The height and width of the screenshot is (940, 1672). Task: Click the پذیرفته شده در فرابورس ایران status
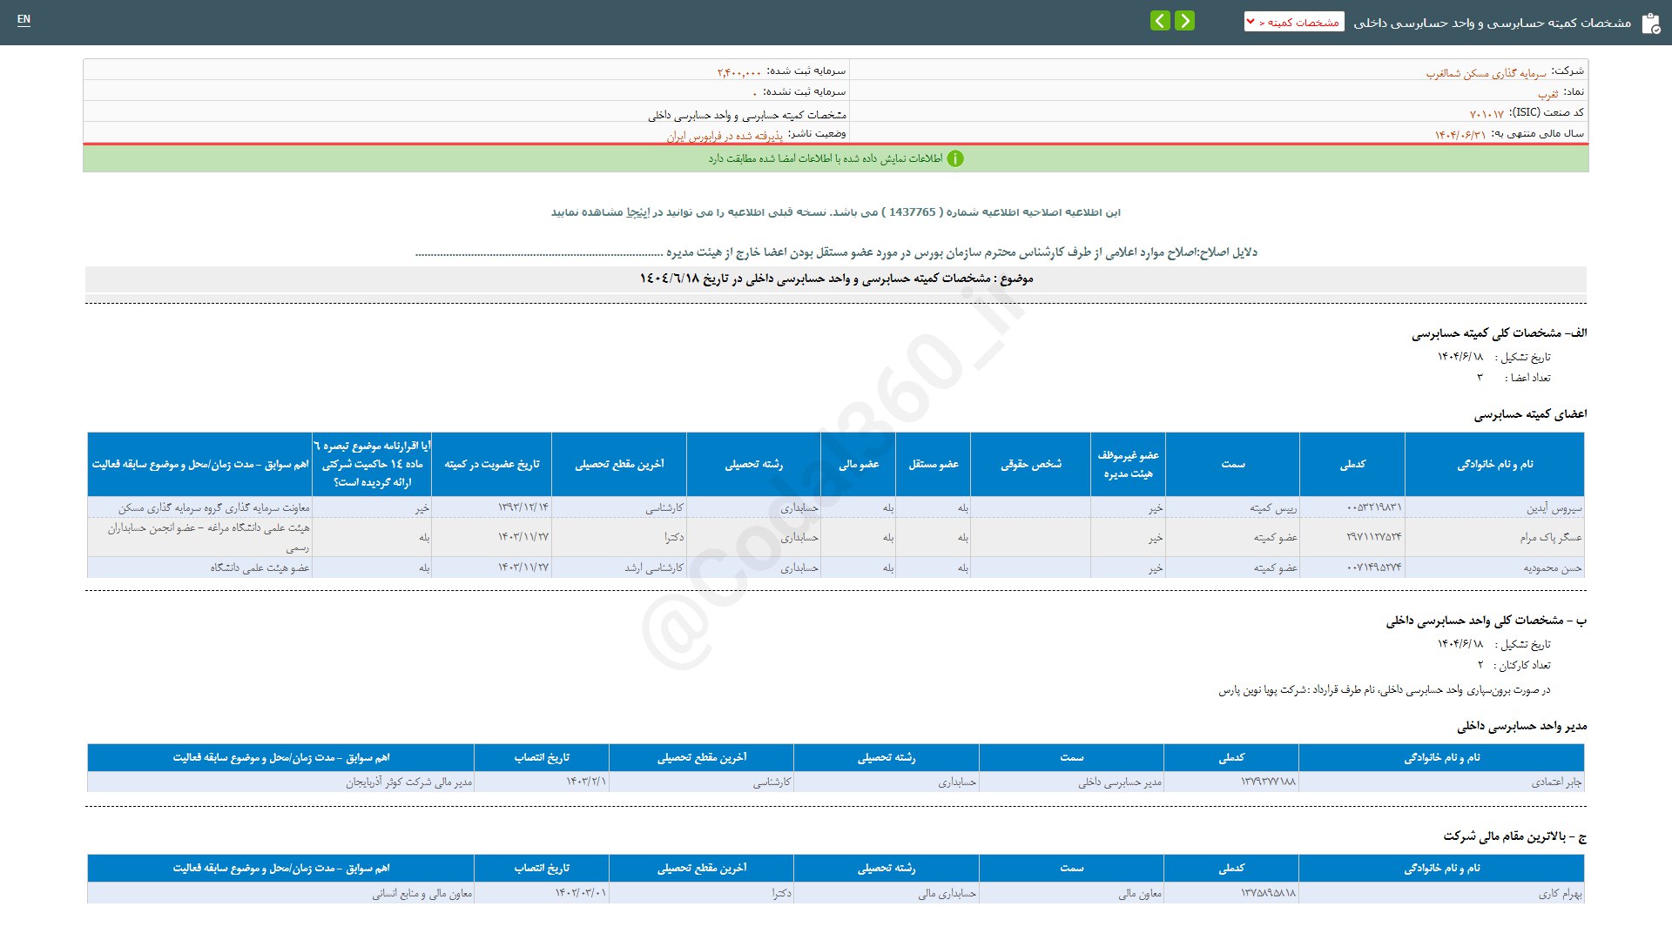725,136
